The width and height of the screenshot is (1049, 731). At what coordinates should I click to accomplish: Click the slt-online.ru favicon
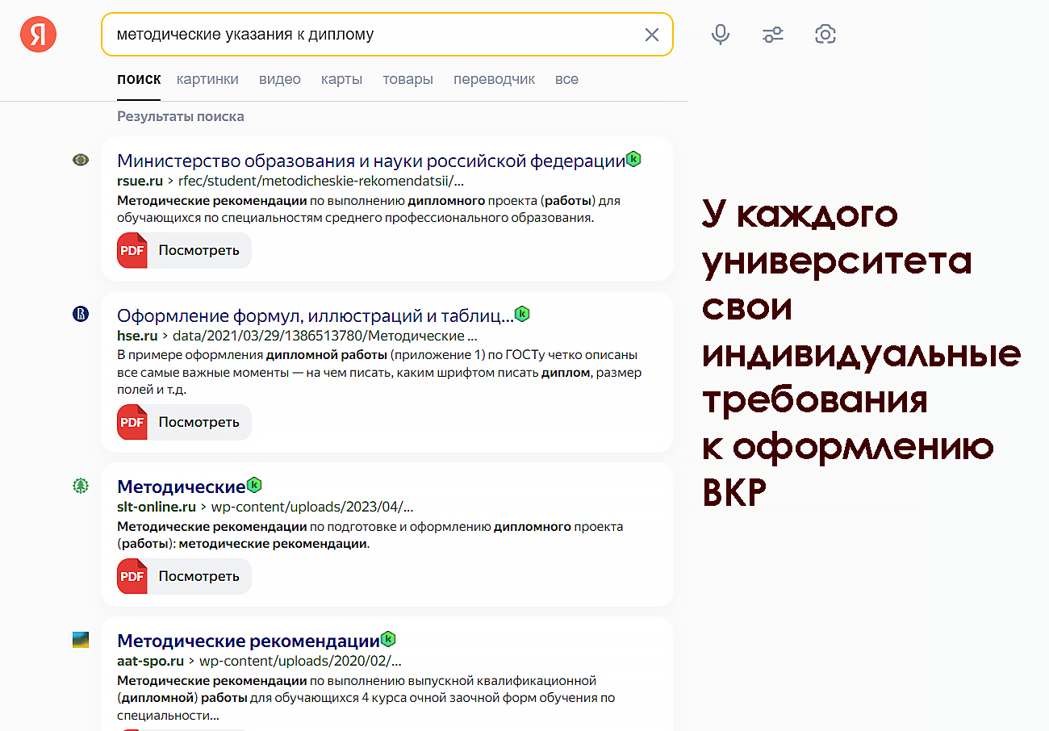point(81,486)
